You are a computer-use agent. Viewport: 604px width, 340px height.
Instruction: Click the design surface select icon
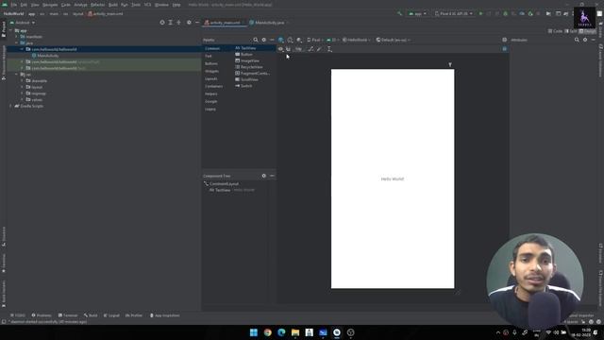point(281,40)
